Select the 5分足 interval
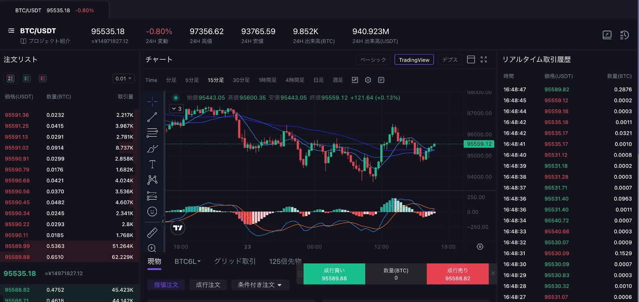639x302 pixels. click(x=192, y=80)
